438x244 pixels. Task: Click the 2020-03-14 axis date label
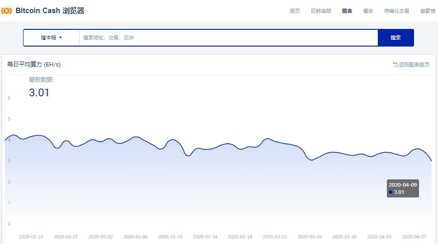coord(205,237)
